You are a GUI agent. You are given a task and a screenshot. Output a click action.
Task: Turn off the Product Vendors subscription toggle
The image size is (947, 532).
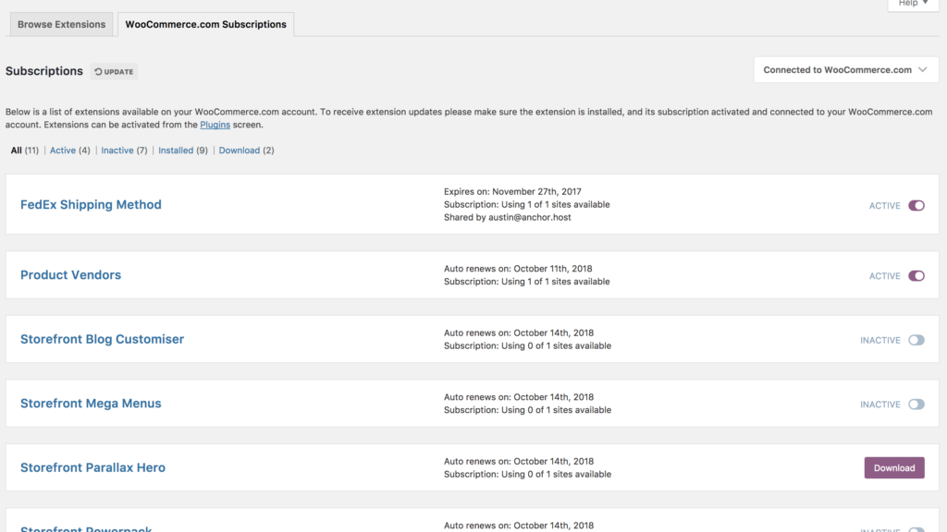click(916, 276)
